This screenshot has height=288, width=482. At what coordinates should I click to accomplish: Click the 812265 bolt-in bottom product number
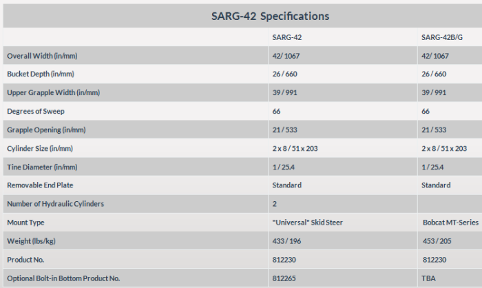coord(284,278)
